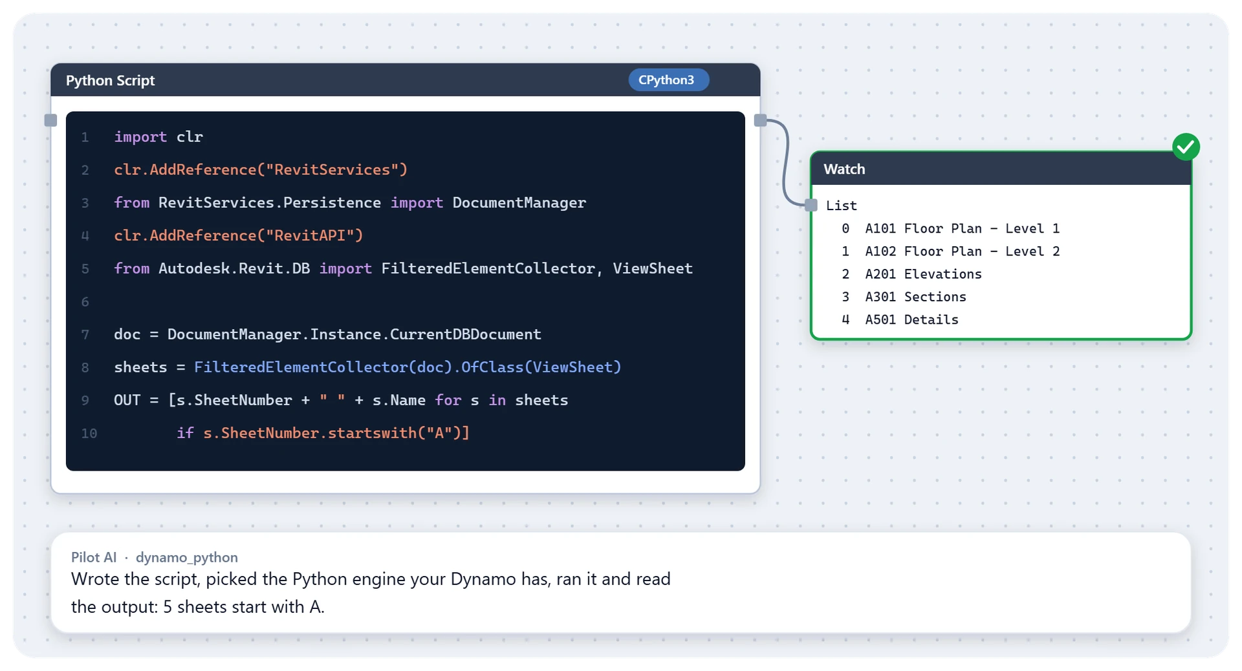Select 'A101 Floor Plan - Level 1' row
1242x671 pixels.
point(950,229)
